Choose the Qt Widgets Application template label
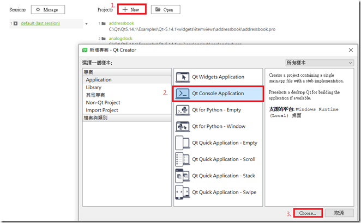The width and height of the screenshot is (361, 223). click(218, 77)
